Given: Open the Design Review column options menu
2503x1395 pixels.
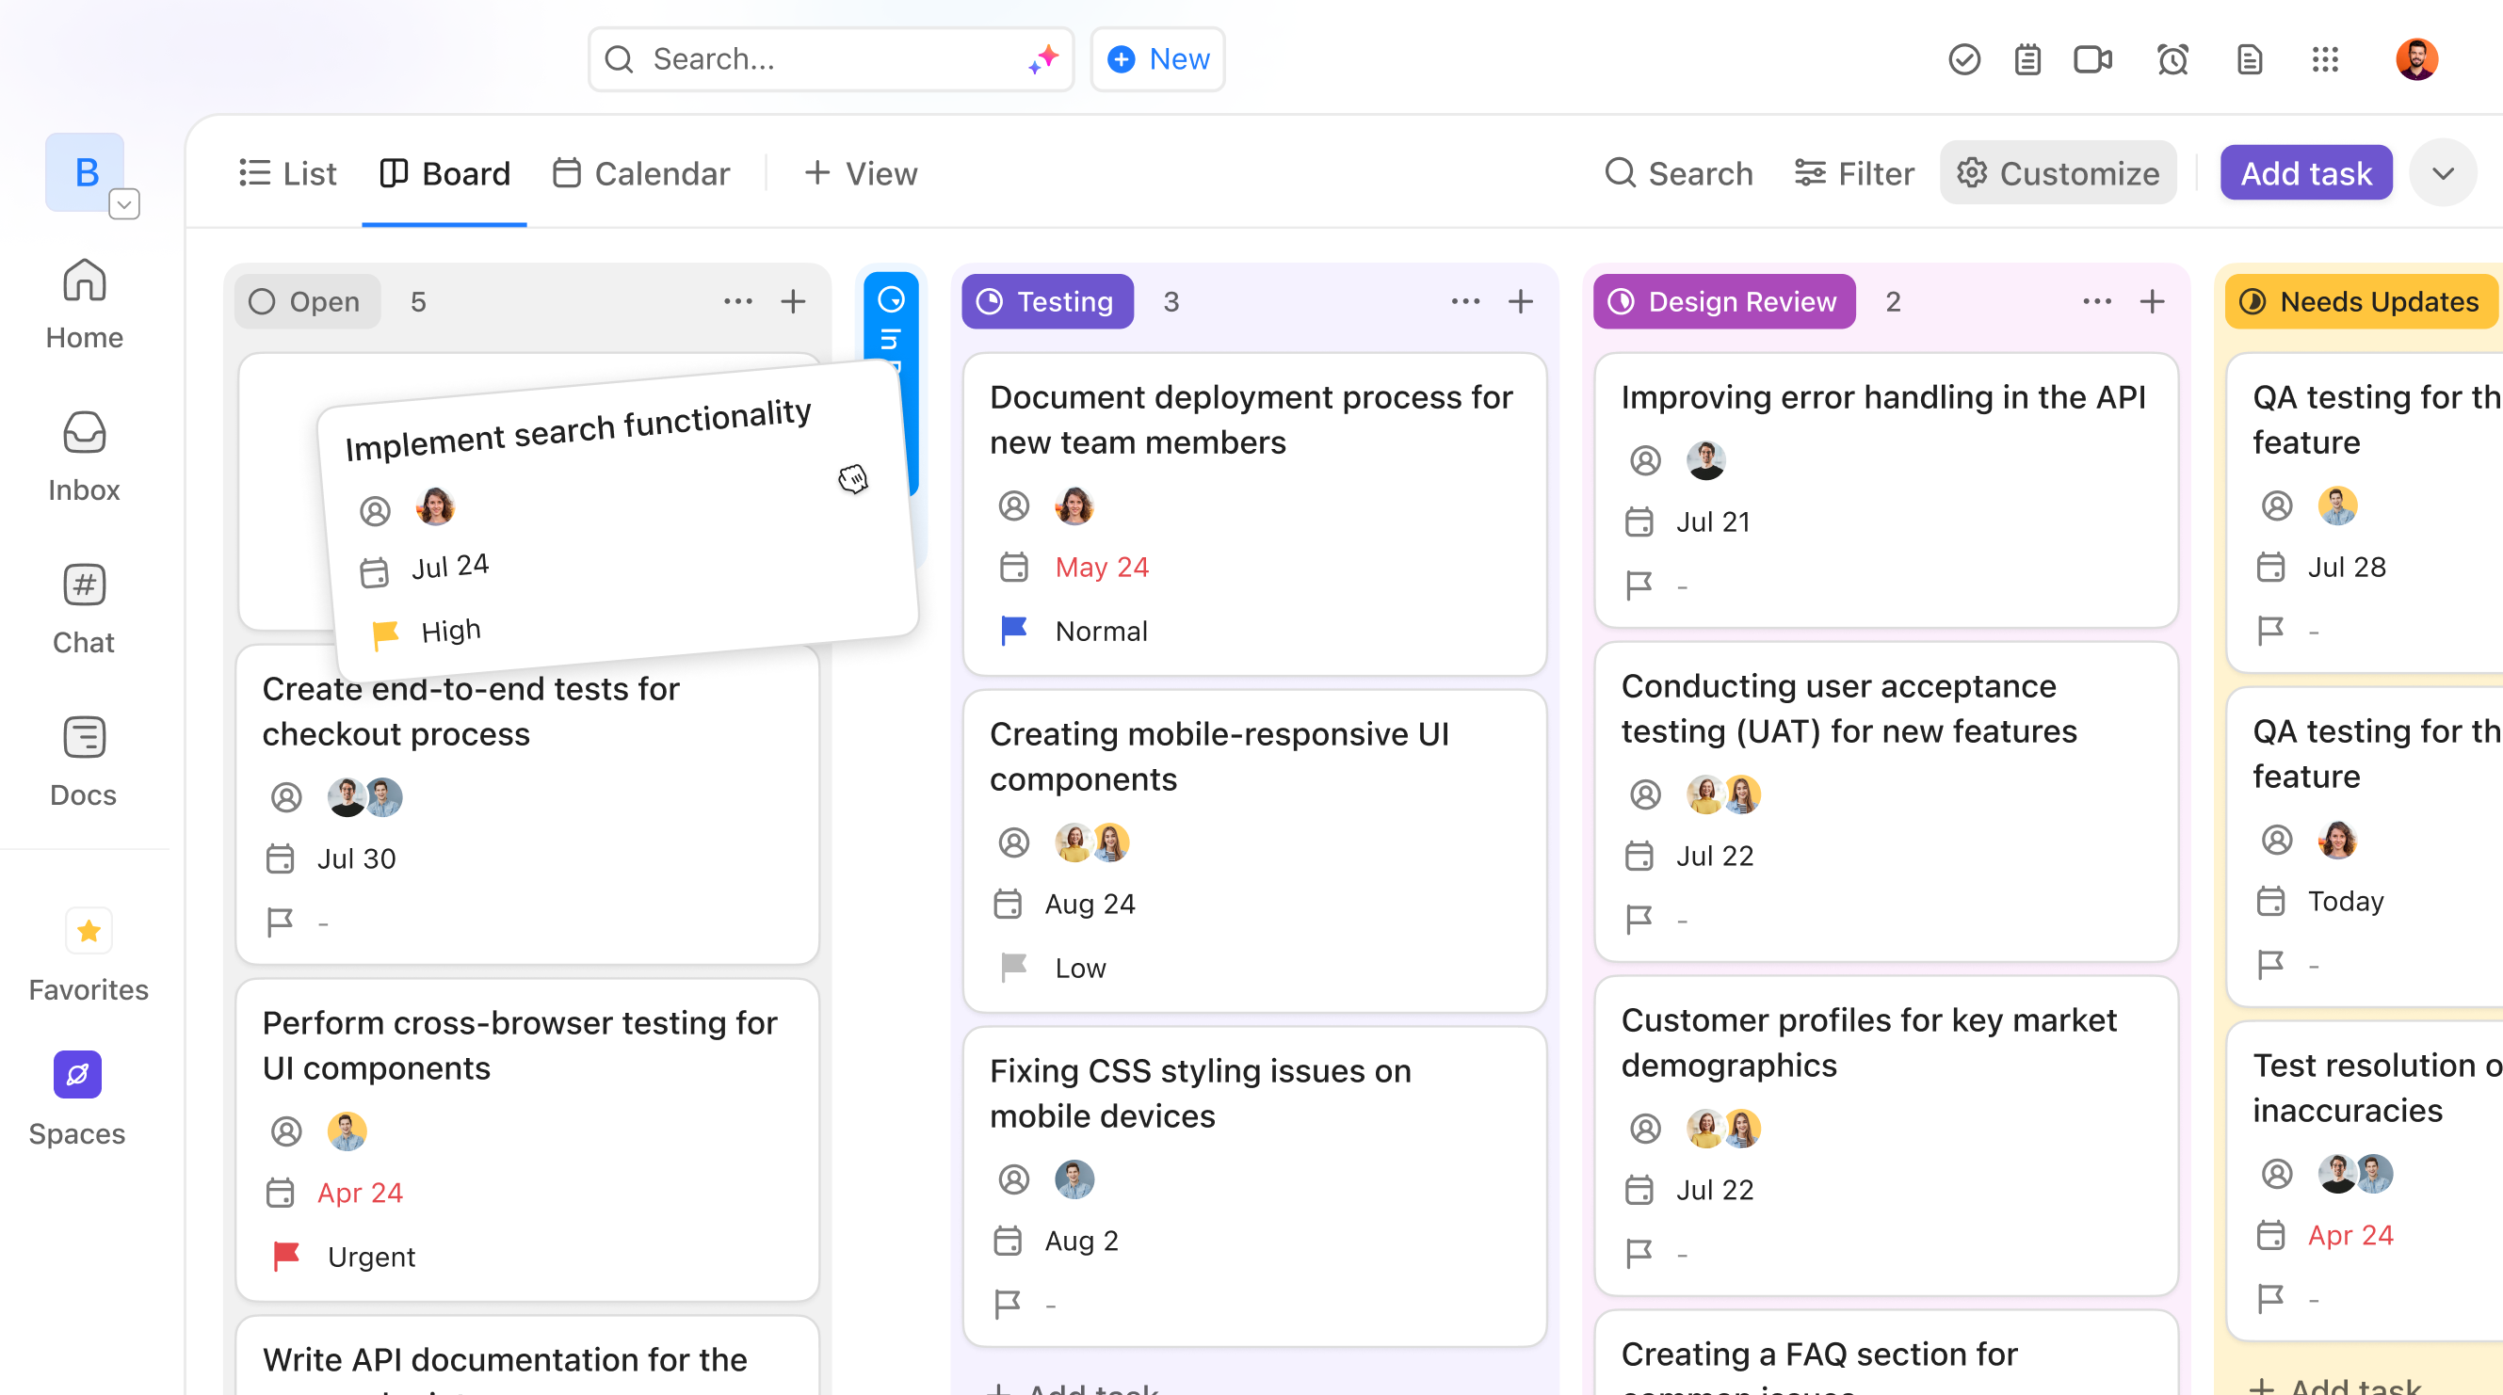Looking at the screenshot, I should point(2097,301).
